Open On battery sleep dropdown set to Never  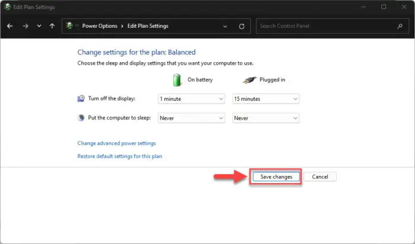pyautogui.click(x=191, y=118)
